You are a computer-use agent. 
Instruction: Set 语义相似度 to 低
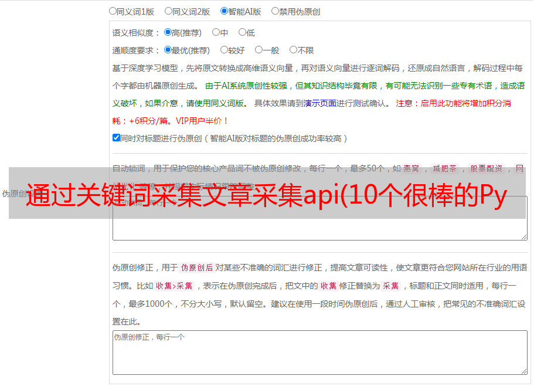(242, 33)
